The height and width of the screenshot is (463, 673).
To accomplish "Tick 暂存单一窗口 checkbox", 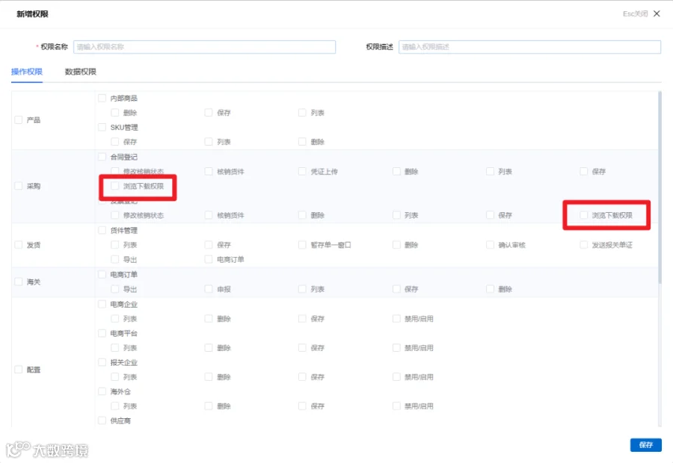I will [302, 245].
